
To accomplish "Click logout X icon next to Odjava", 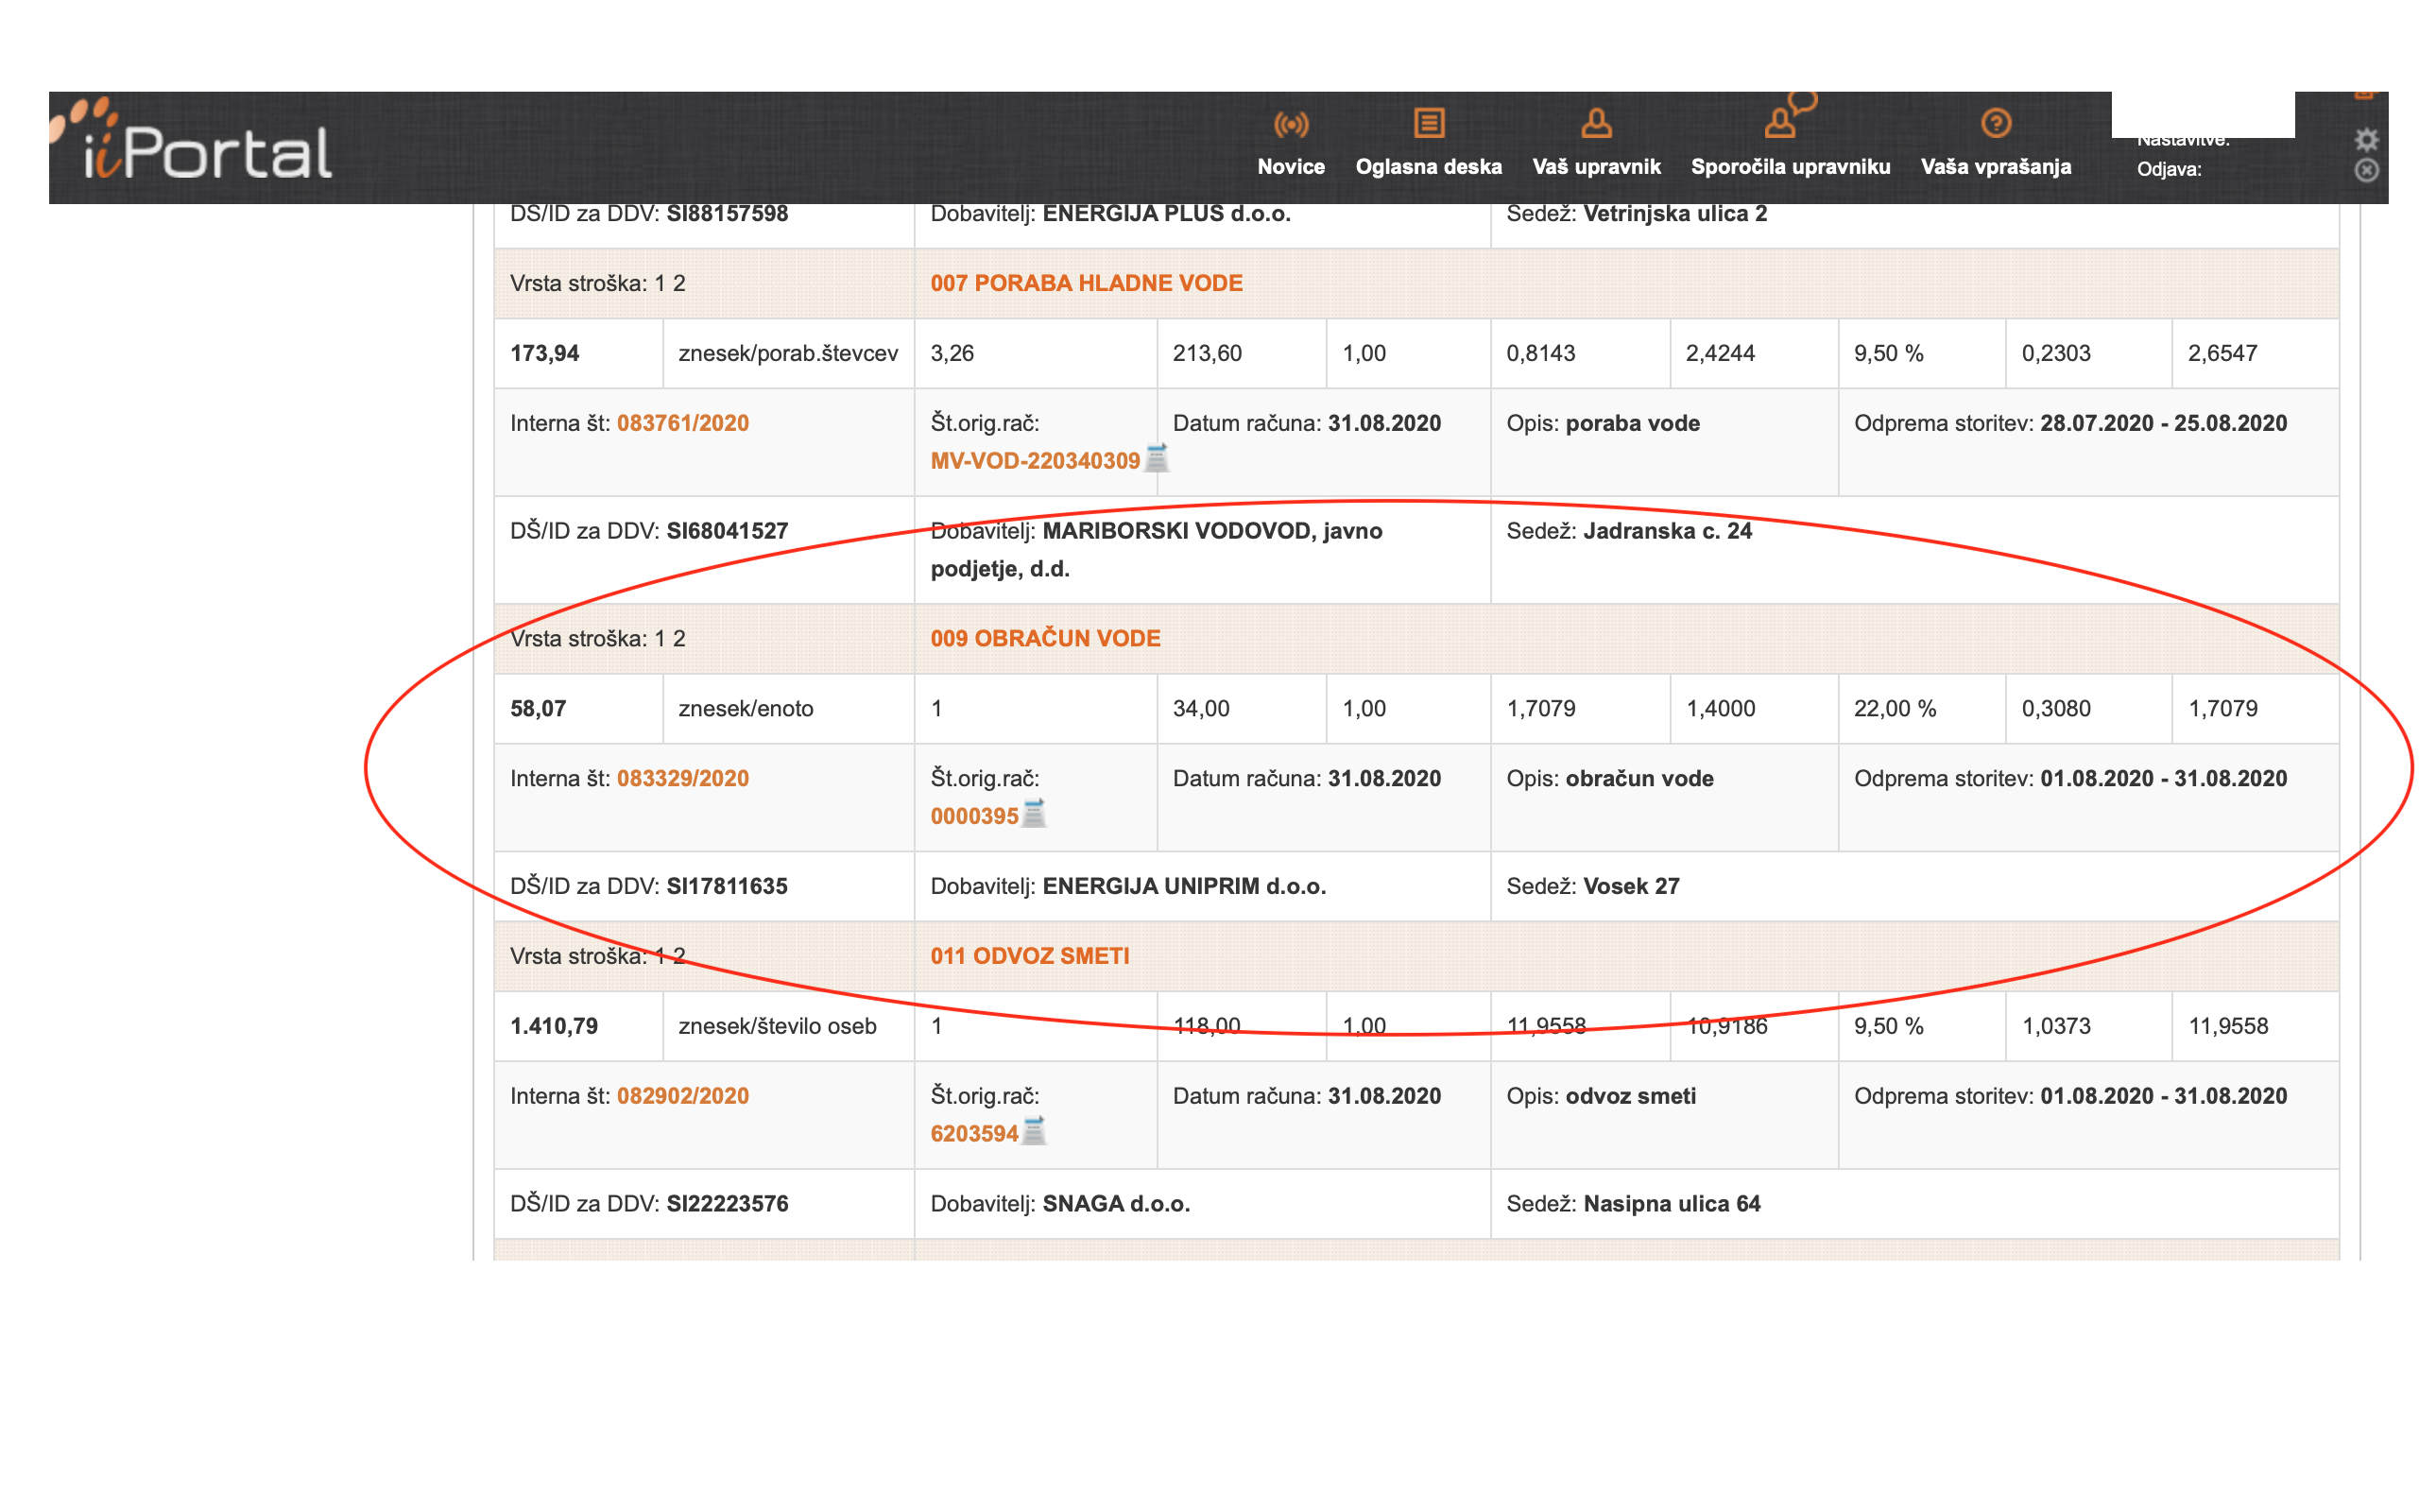I will point(2366,170).
